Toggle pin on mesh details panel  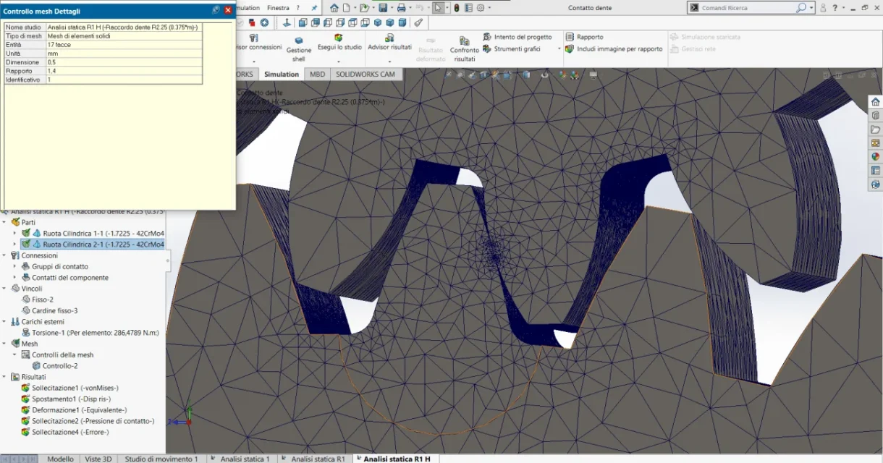(x=216, y=10)
